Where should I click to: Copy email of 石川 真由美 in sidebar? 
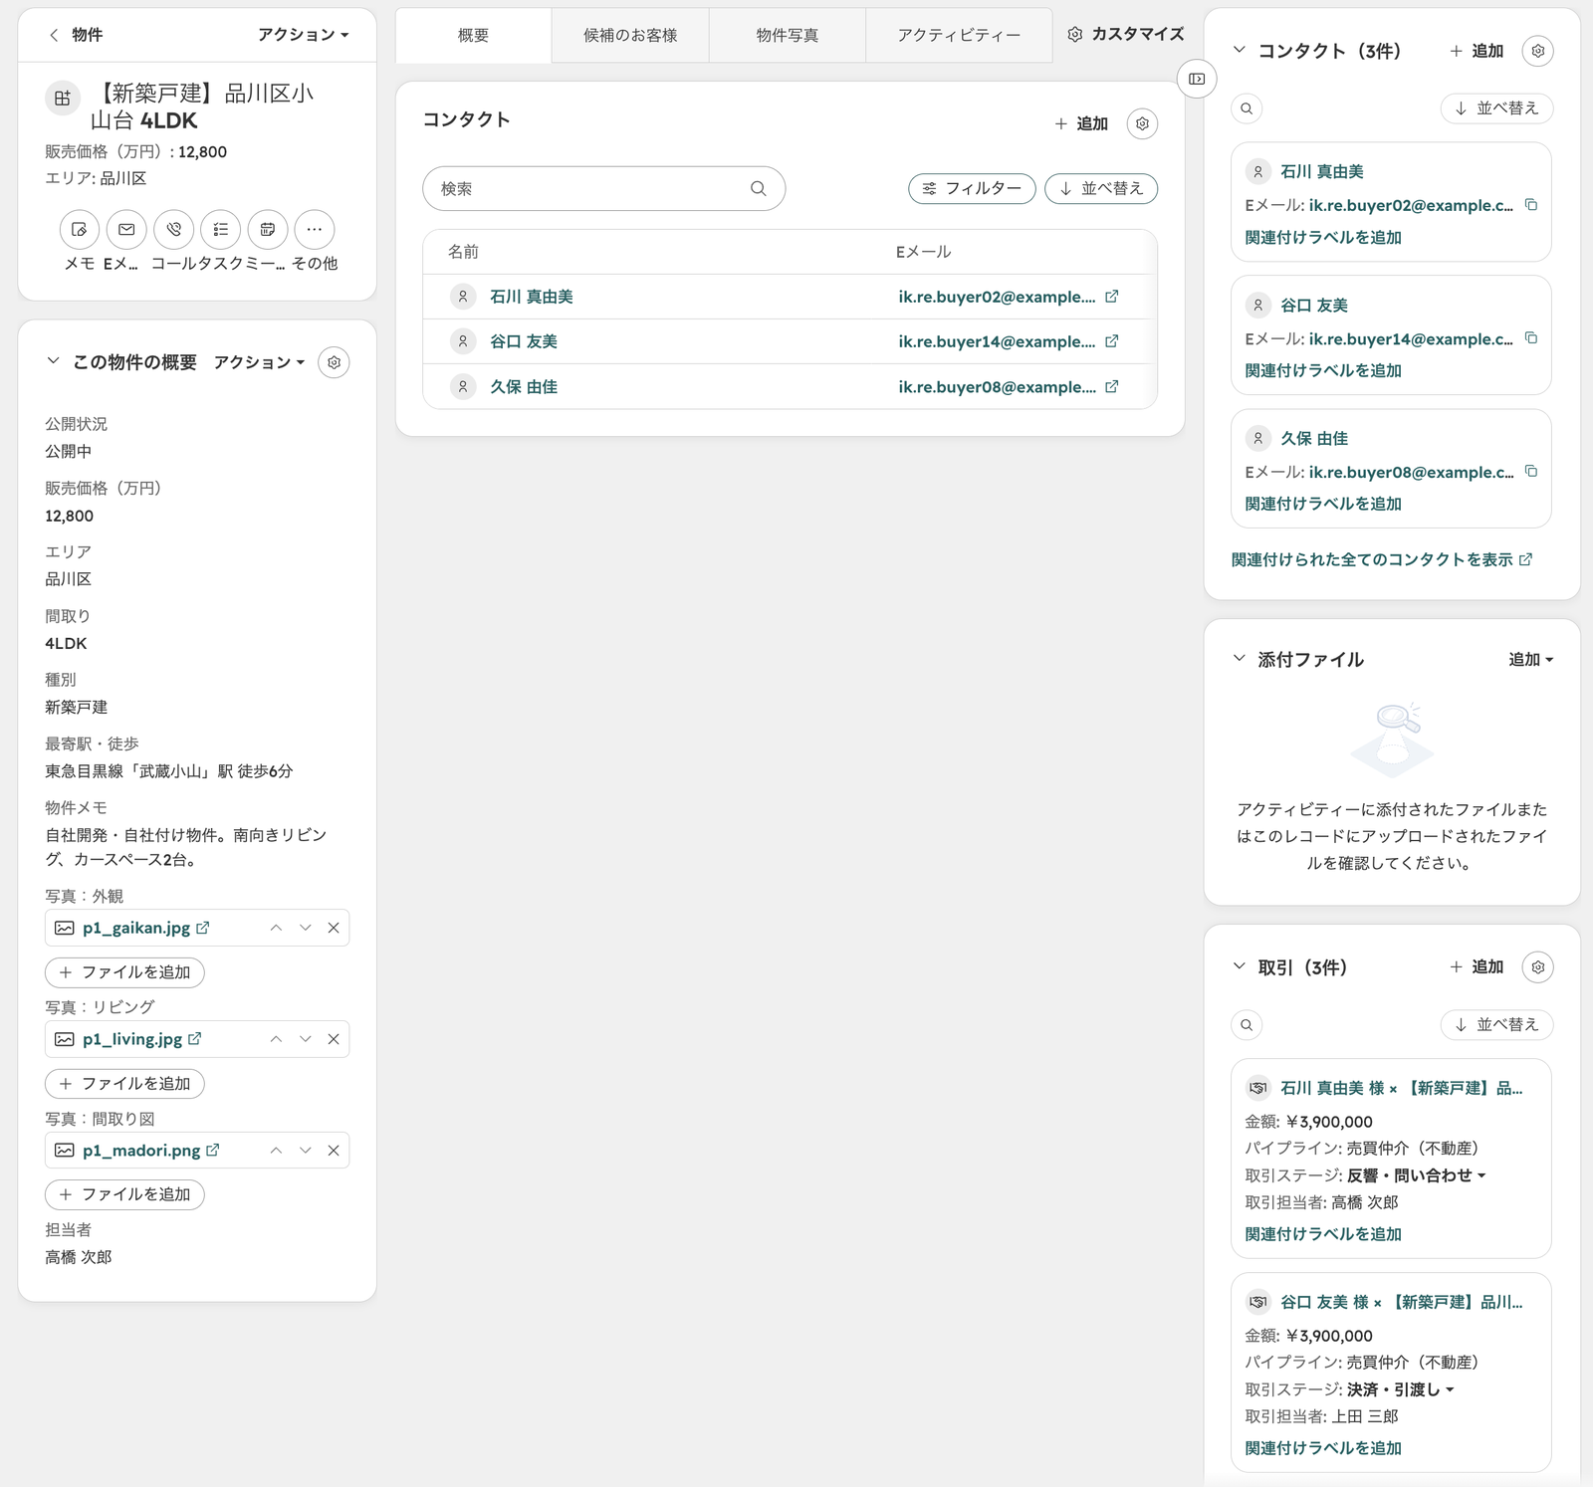1531,205
